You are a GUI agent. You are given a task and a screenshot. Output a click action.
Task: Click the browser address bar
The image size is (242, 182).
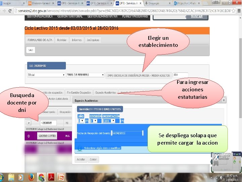pos(123,11)
